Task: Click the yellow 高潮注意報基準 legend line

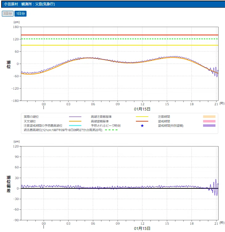Action: coord(142,117)
